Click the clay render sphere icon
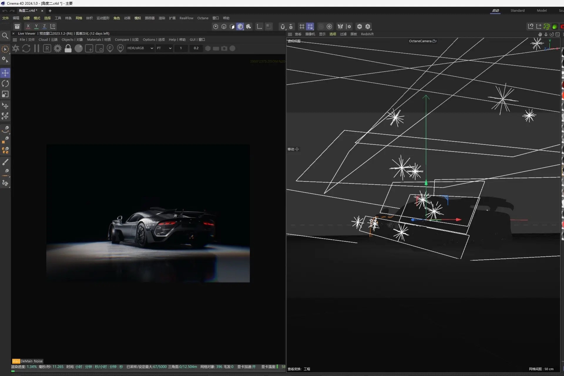The height and width of the screenshot is (376, 564). (x=78, y=48)
